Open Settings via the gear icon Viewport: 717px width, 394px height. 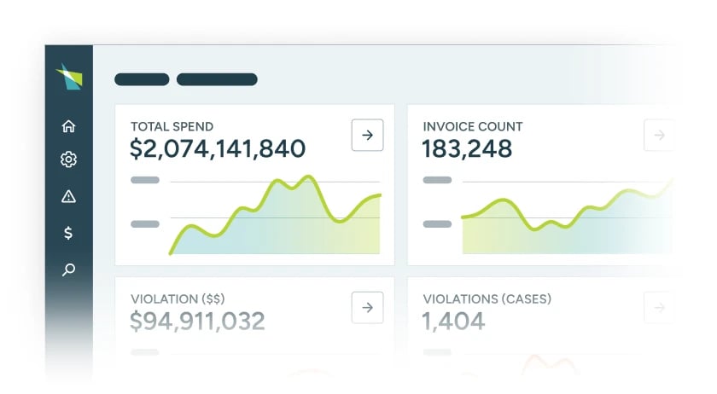(68, 159)
